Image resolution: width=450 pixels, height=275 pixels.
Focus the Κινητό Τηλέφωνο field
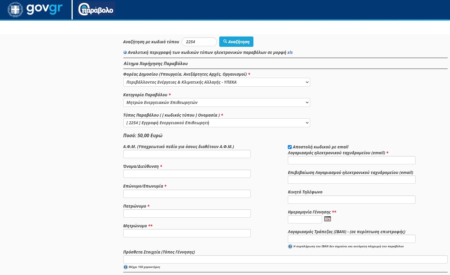coord(351,200)
